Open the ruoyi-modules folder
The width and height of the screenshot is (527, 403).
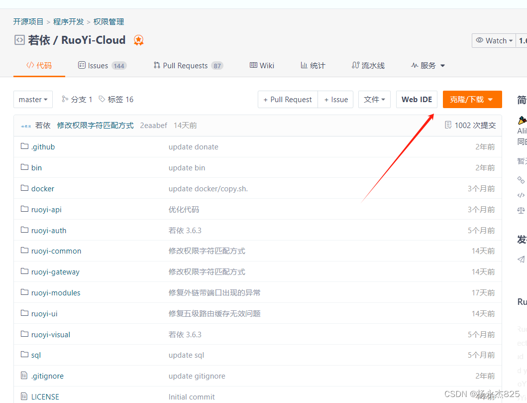(x=56, y=293)
